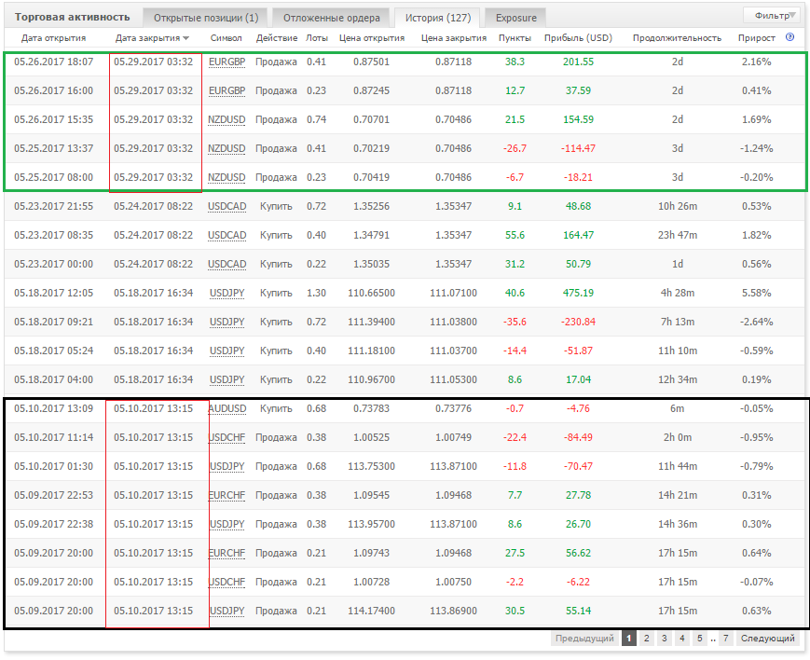Open USDJPY link in 05.09.2017 22:38 row
Image resolution: width=810 pixels, height=660 pixels.
click(x=227, y=525)
